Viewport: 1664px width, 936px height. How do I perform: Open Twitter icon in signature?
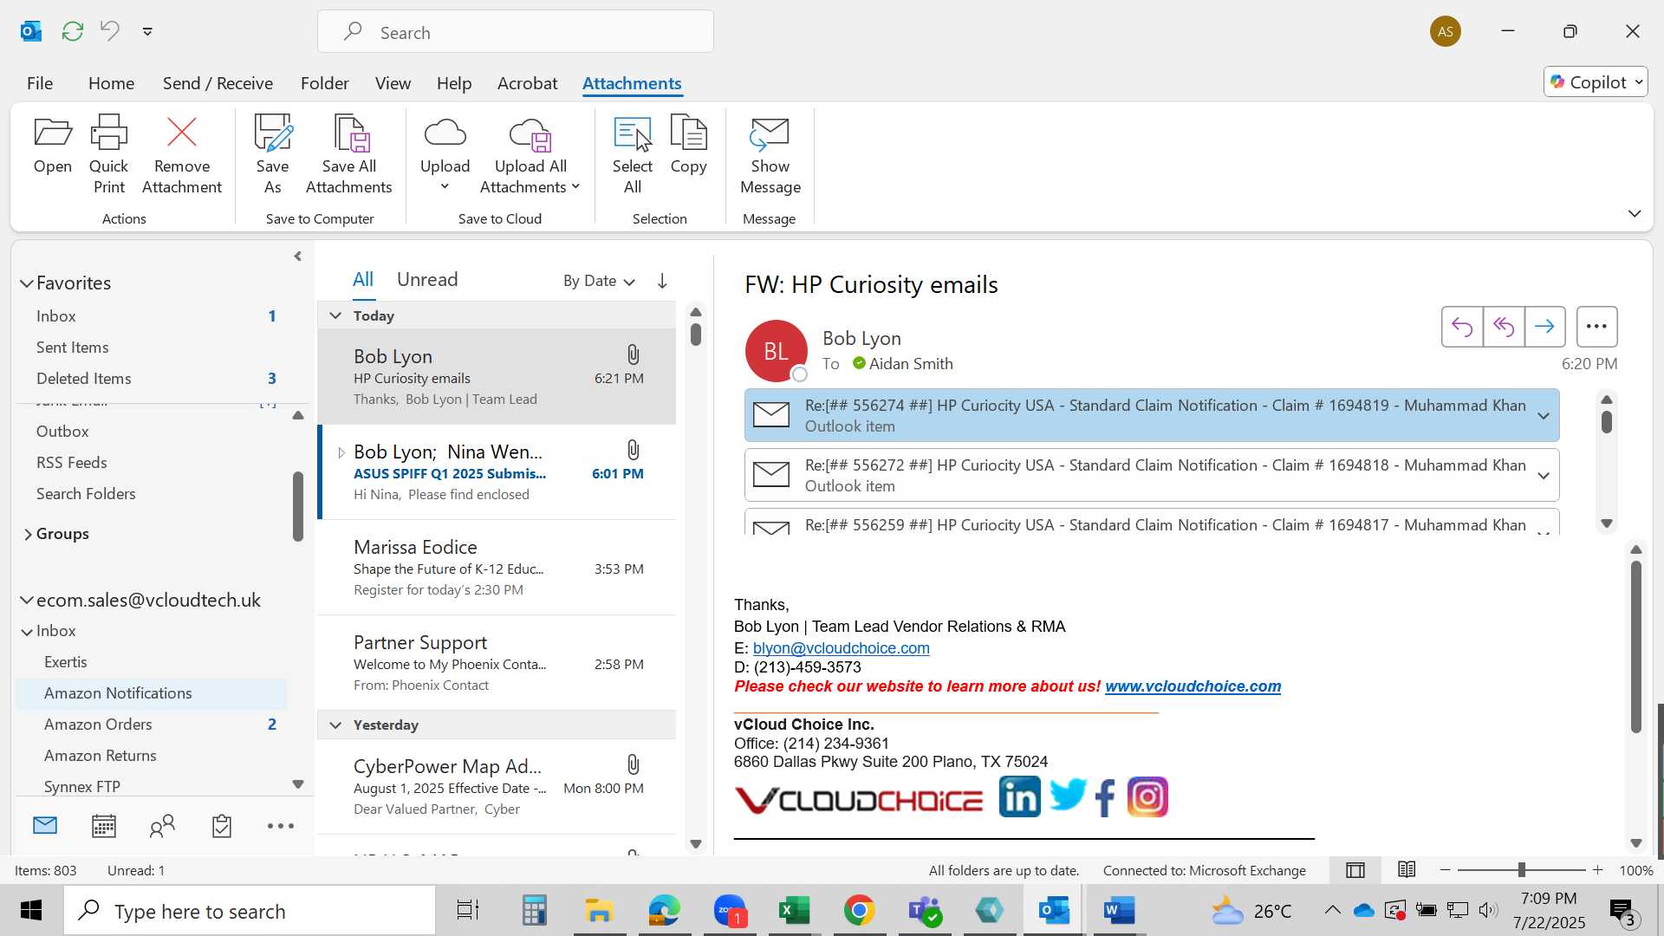1068,795
